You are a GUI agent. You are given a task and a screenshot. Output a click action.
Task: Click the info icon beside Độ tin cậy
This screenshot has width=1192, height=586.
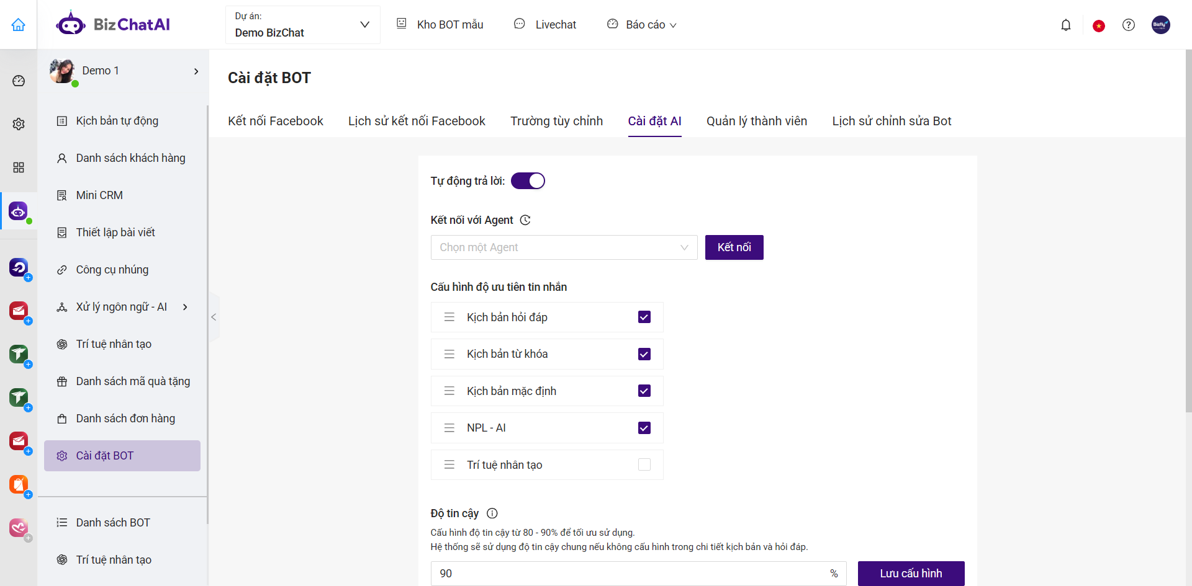click(x=492, y=513)
